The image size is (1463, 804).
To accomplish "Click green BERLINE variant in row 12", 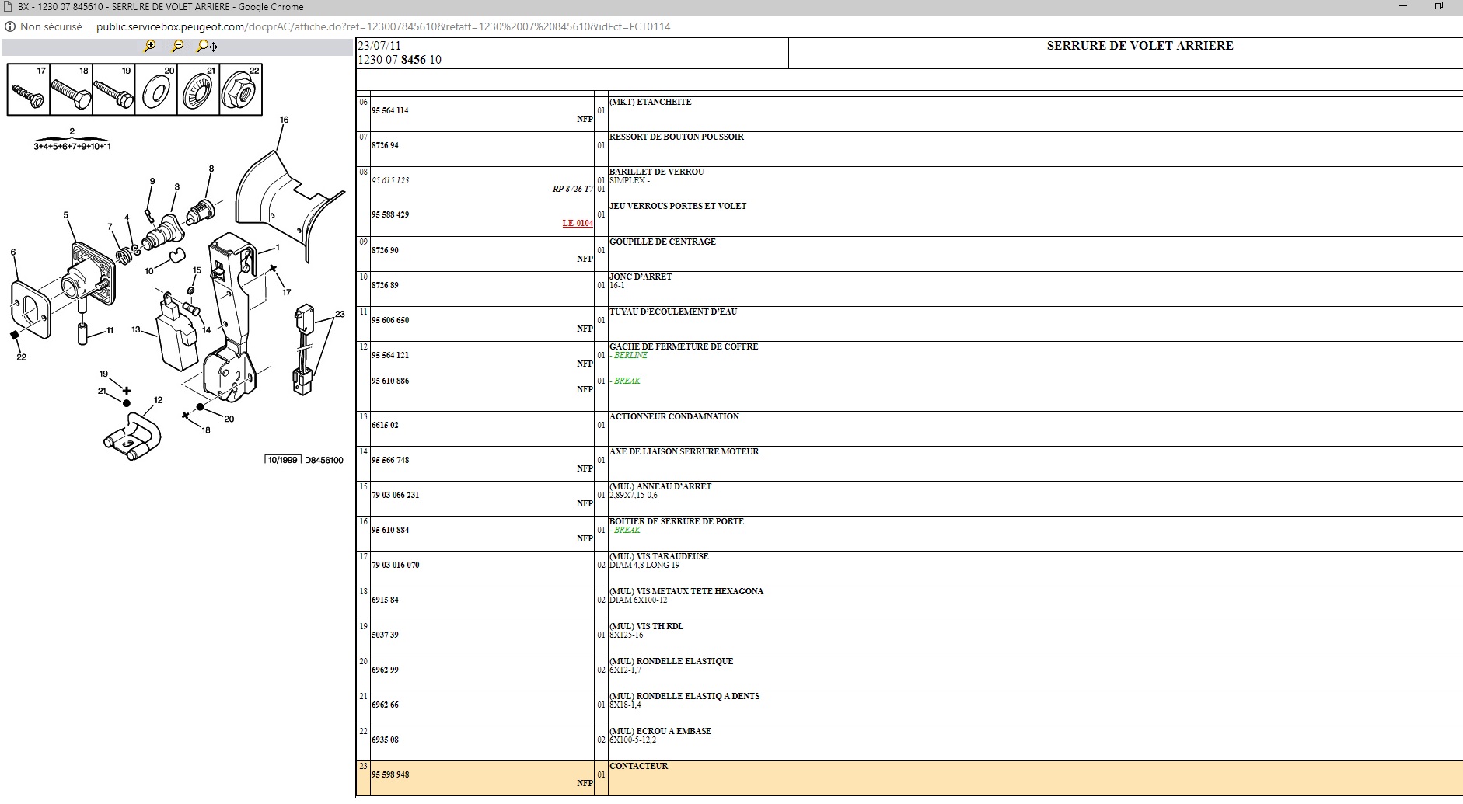I will (x=630, y=355).
